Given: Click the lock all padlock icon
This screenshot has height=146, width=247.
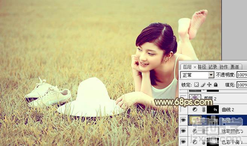Looking at the screenshot, I should [216, 85].
